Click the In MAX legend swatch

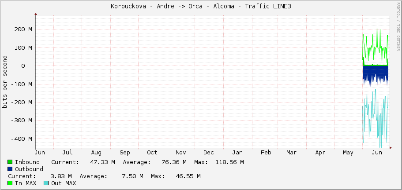(10, 183)
